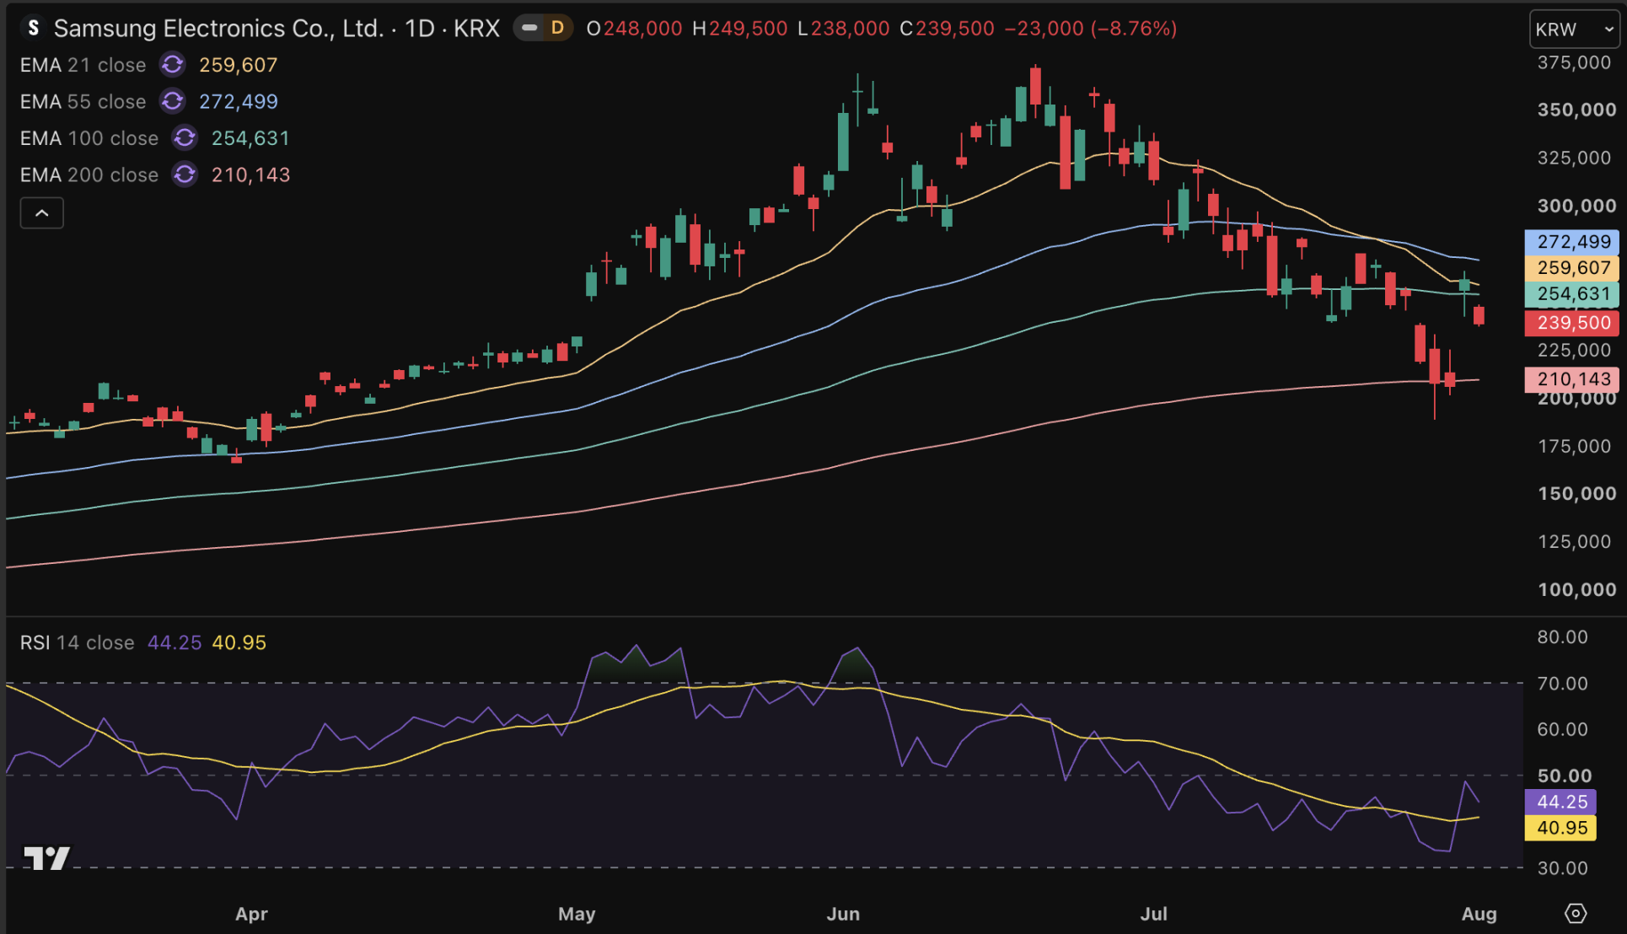The height and width of the screenshot is (934, 1627).
Task: Click the EMA 55 legend value 272,499
Action: click(x=239, y=101)
